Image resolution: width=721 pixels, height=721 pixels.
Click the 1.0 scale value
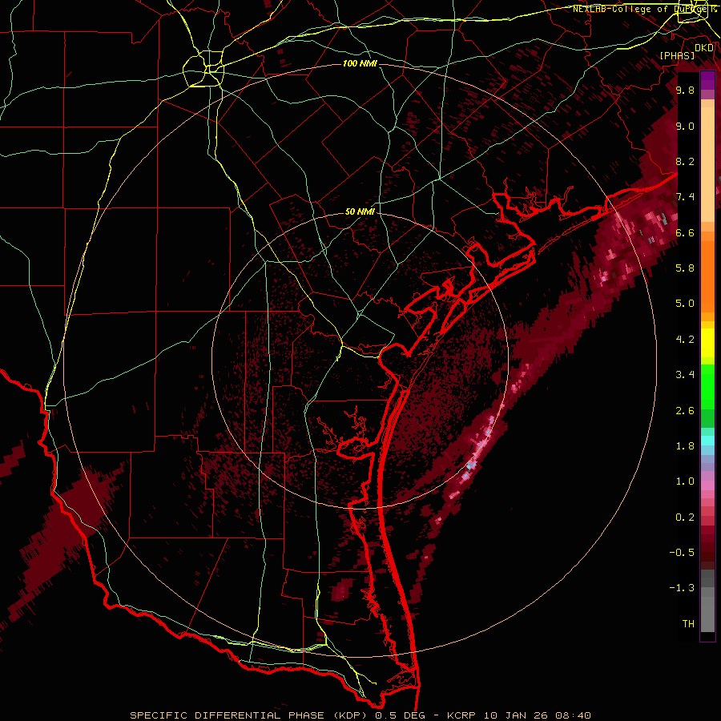[685, 481]
